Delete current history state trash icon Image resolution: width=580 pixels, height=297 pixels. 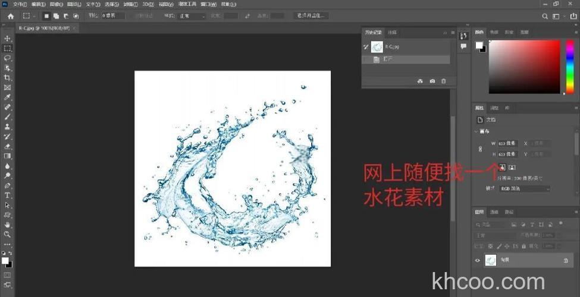[444, 81]
